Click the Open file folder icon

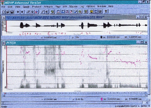tap(8, 12)
